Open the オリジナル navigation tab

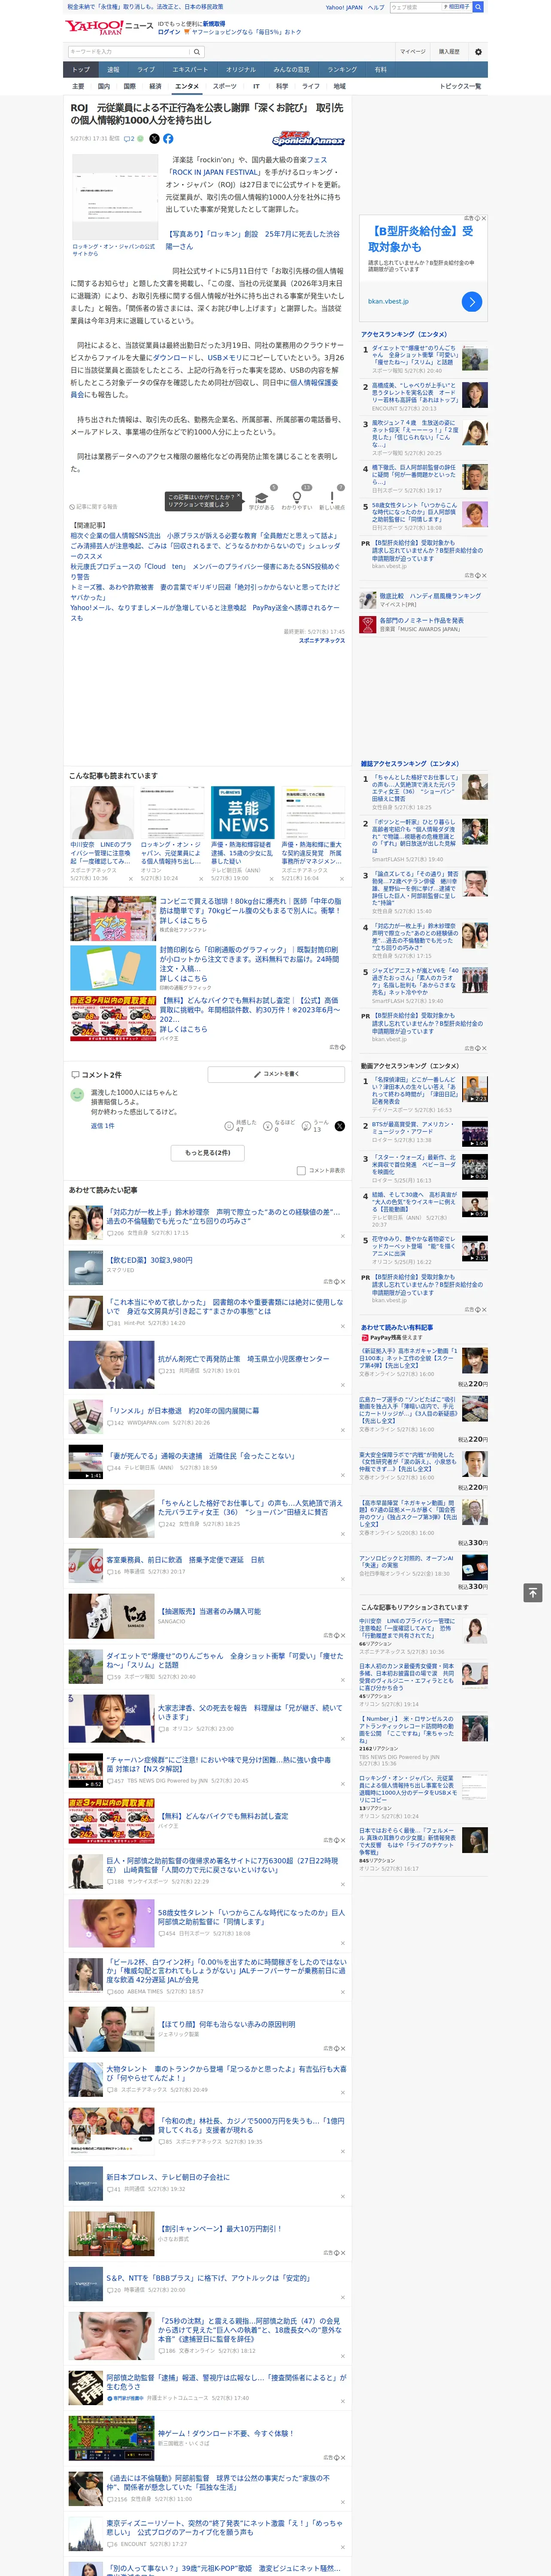click(x=241, y=70)
